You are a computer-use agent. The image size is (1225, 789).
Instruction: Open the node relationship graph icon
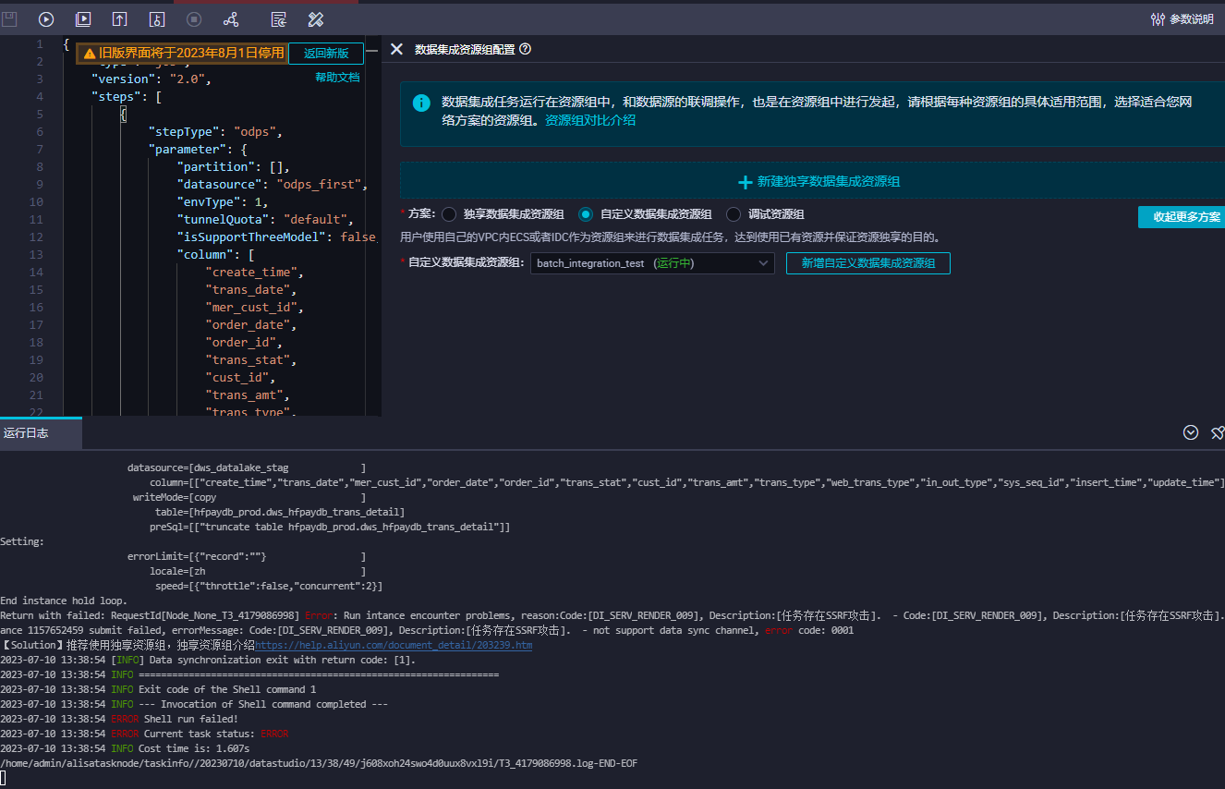click(231, 18)
